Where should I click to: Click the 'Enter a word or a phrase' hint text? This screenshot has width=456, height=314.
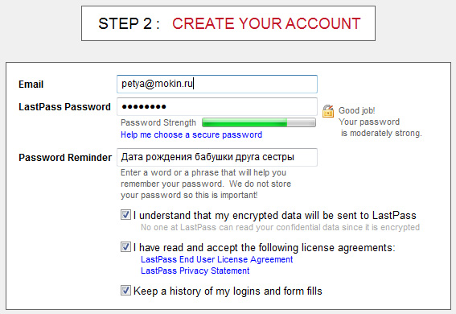206,184
